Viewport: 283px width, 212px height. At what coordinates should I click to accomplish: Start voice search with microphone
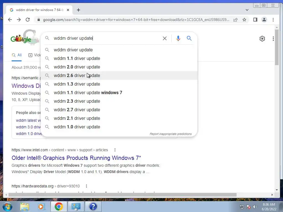178,38
